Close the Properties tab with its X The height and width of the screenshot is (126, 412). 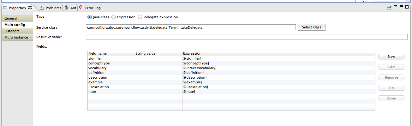point(30,8)
